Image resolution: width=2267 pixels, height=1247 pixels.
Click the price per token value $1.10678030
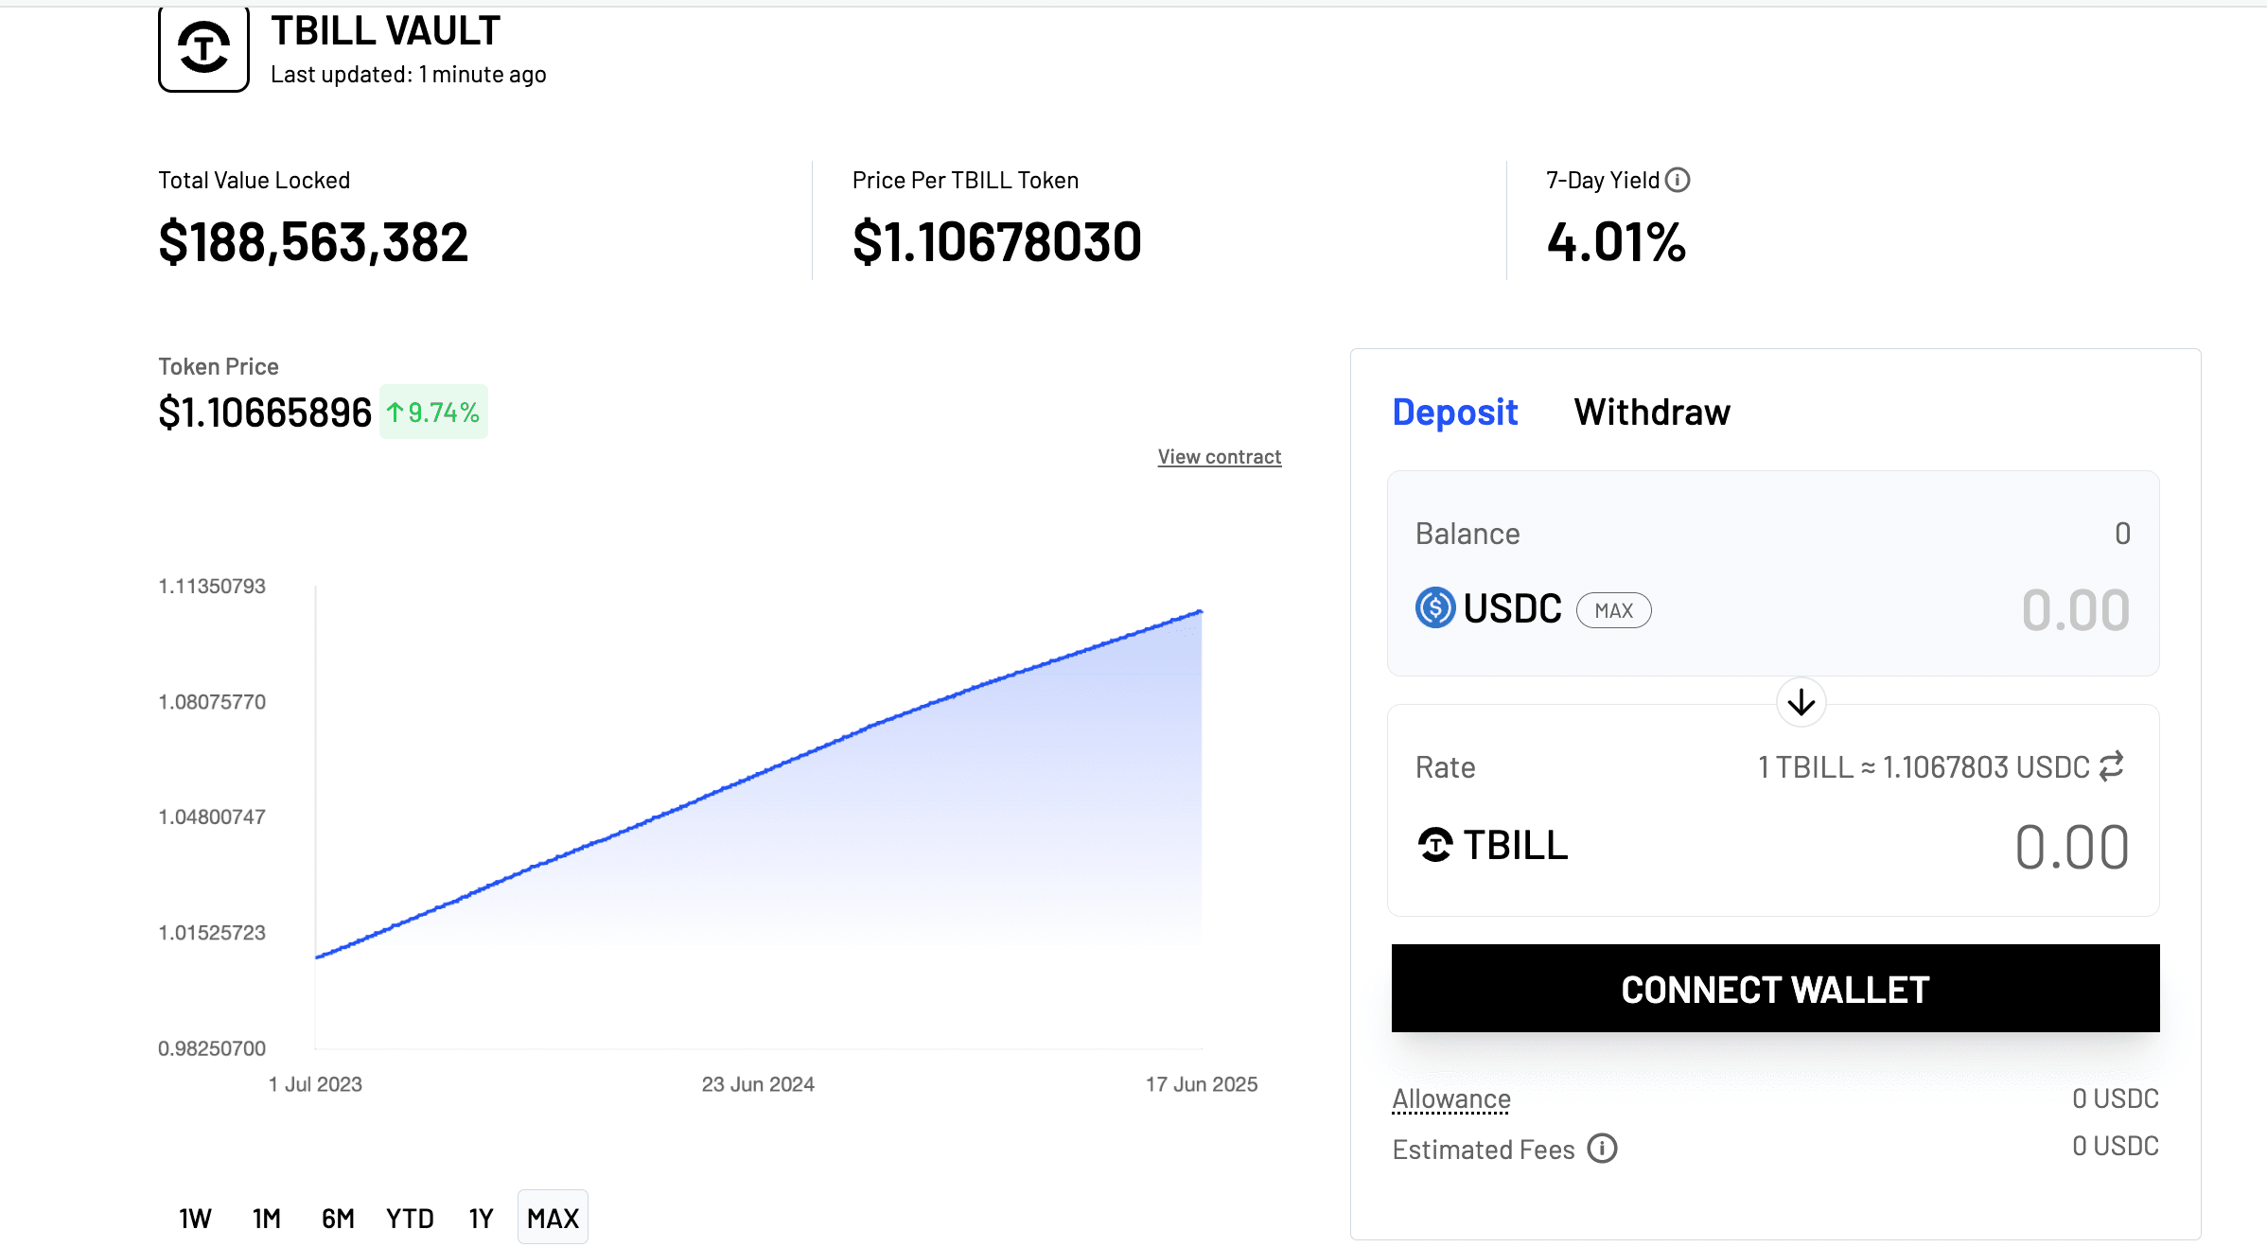997,242
